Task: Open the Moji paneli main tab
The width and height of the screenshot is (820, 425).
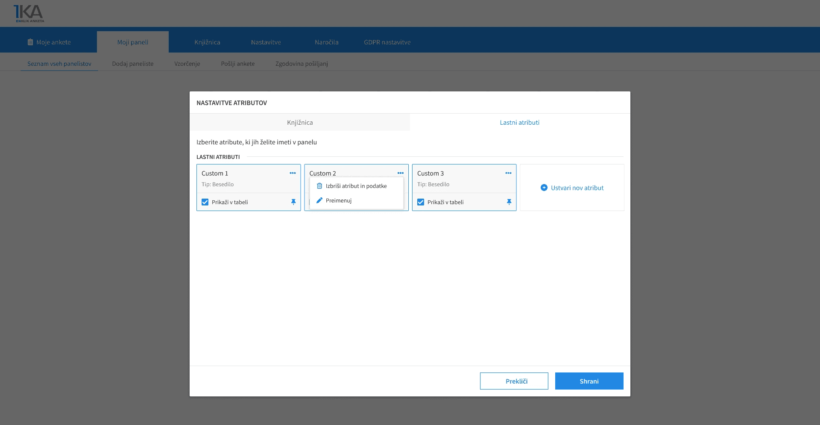Action: click(x=133, y=42)
